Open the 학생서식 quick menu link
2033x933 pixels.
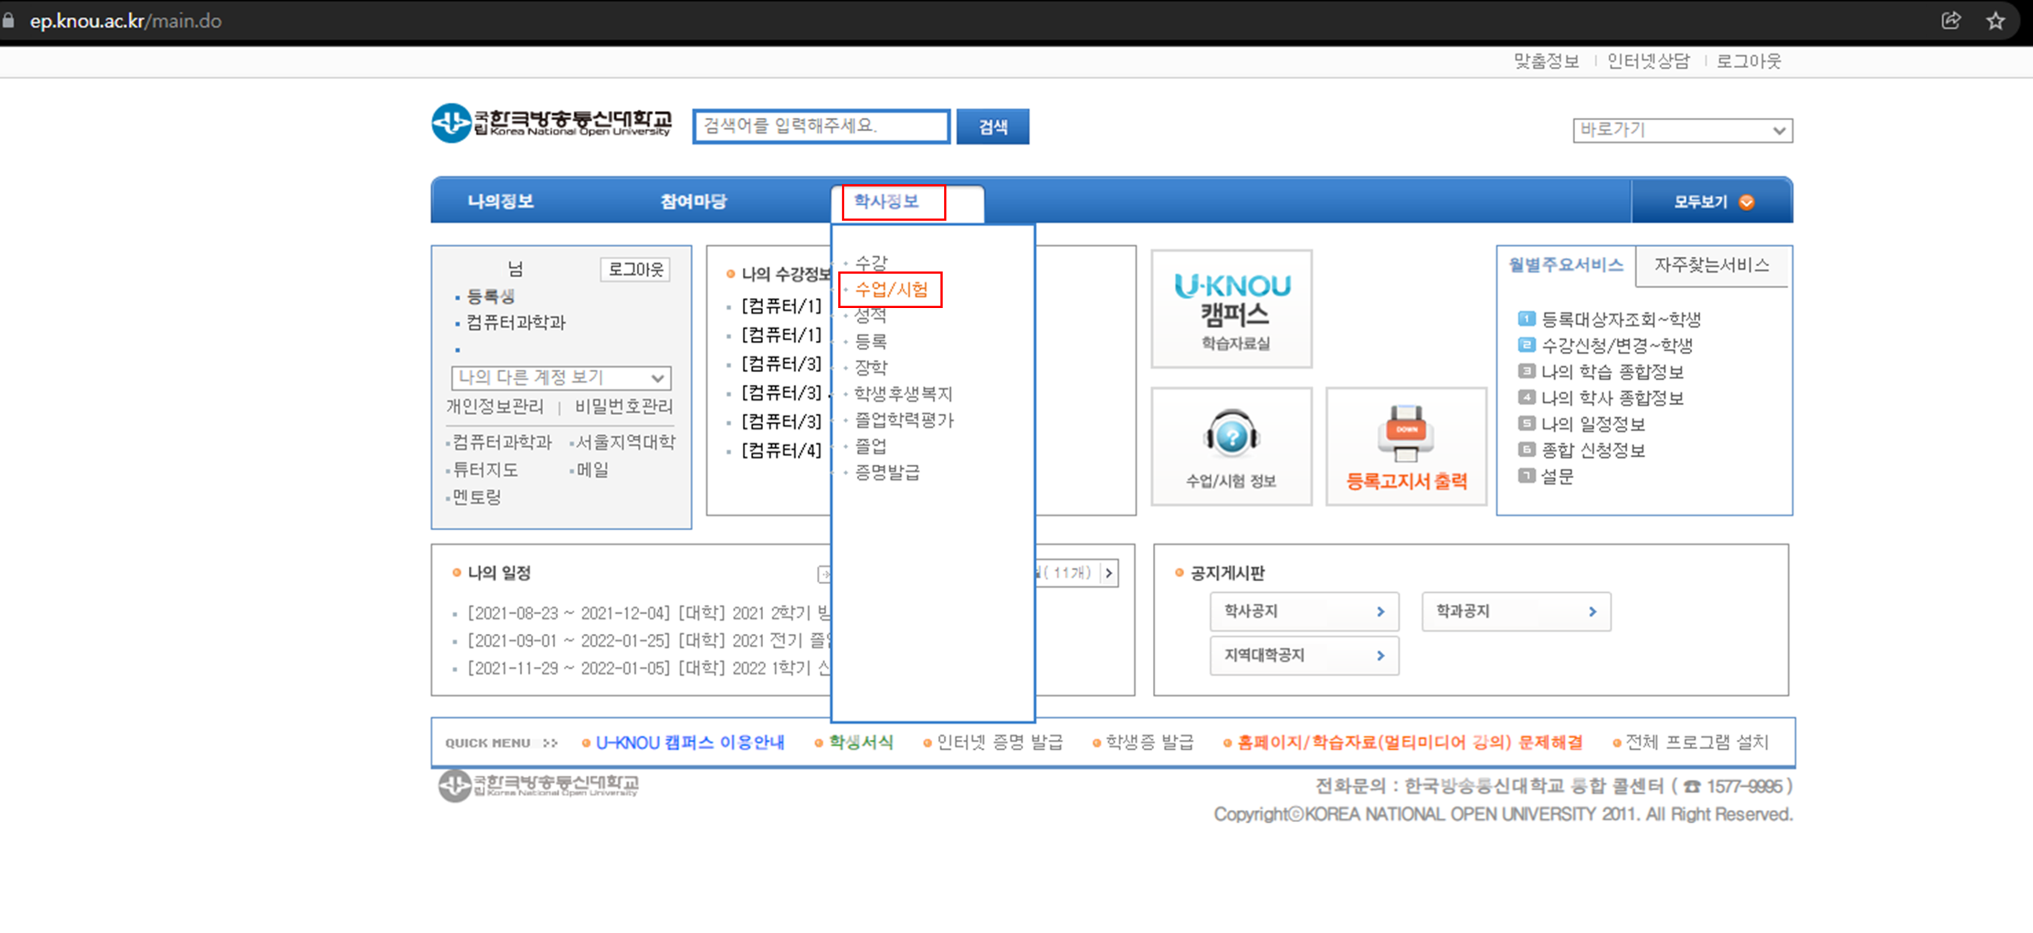pos(860,742)
